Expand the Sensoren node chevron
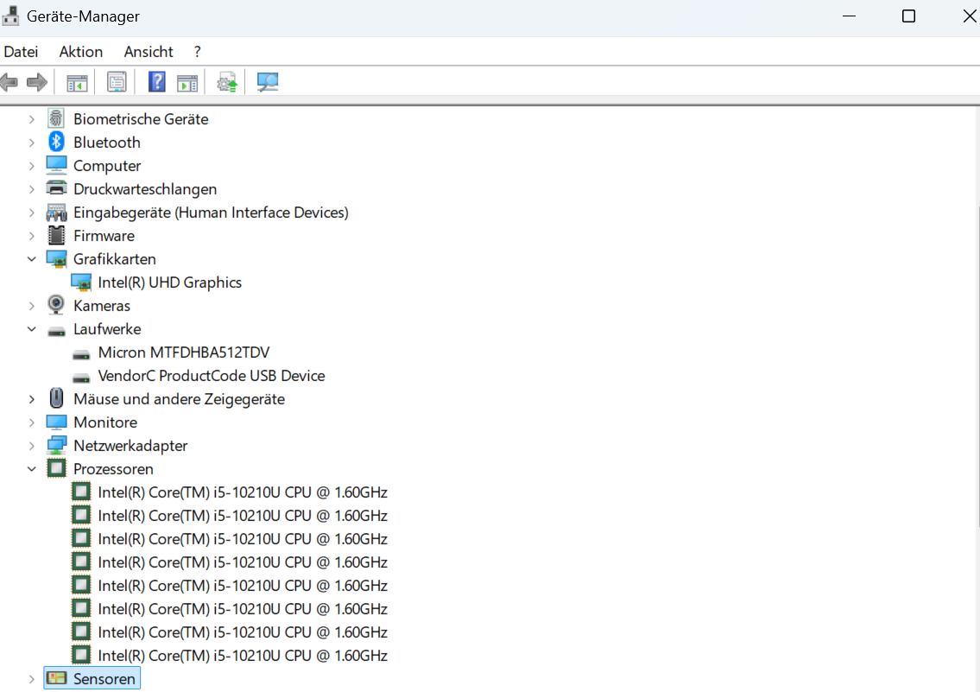This screenshot has width=980, height=692. click(31, 679)
